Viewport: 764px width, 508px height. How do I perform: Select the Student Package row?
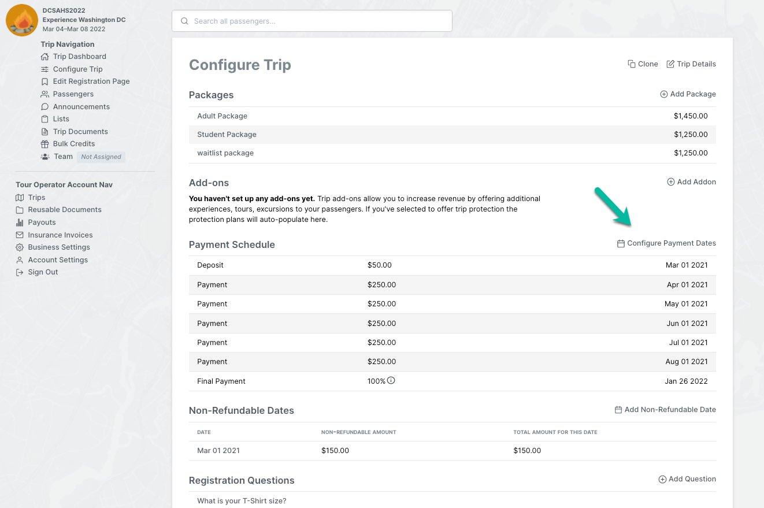point(453,135)
